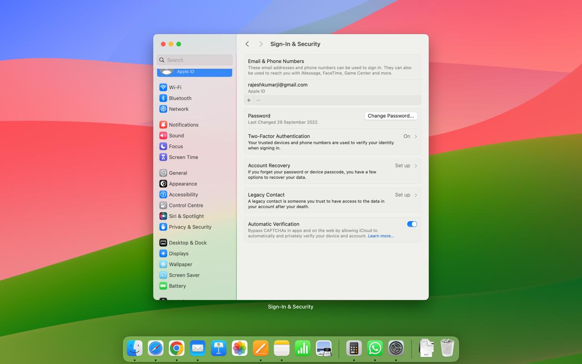Launch Pages from the Dock
The width and height of the screenshot is (582, 364).
click(x=261, y=349)
